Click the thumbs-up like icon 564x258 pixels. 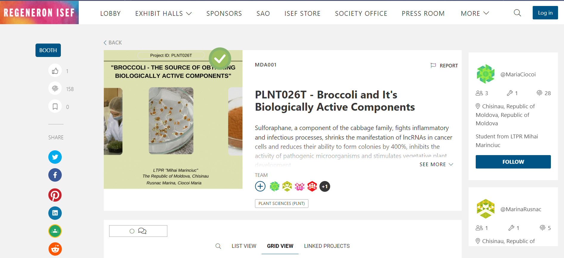[x=55, y=71]
